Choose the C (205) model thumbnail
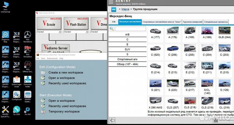Screen dimensions: 234x125 [190, 48]
